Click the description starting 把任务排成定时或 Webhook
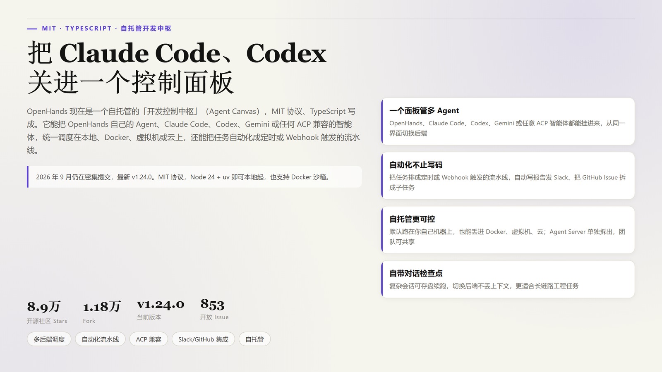Screen dimensions: 662x372 click(507, 182)
